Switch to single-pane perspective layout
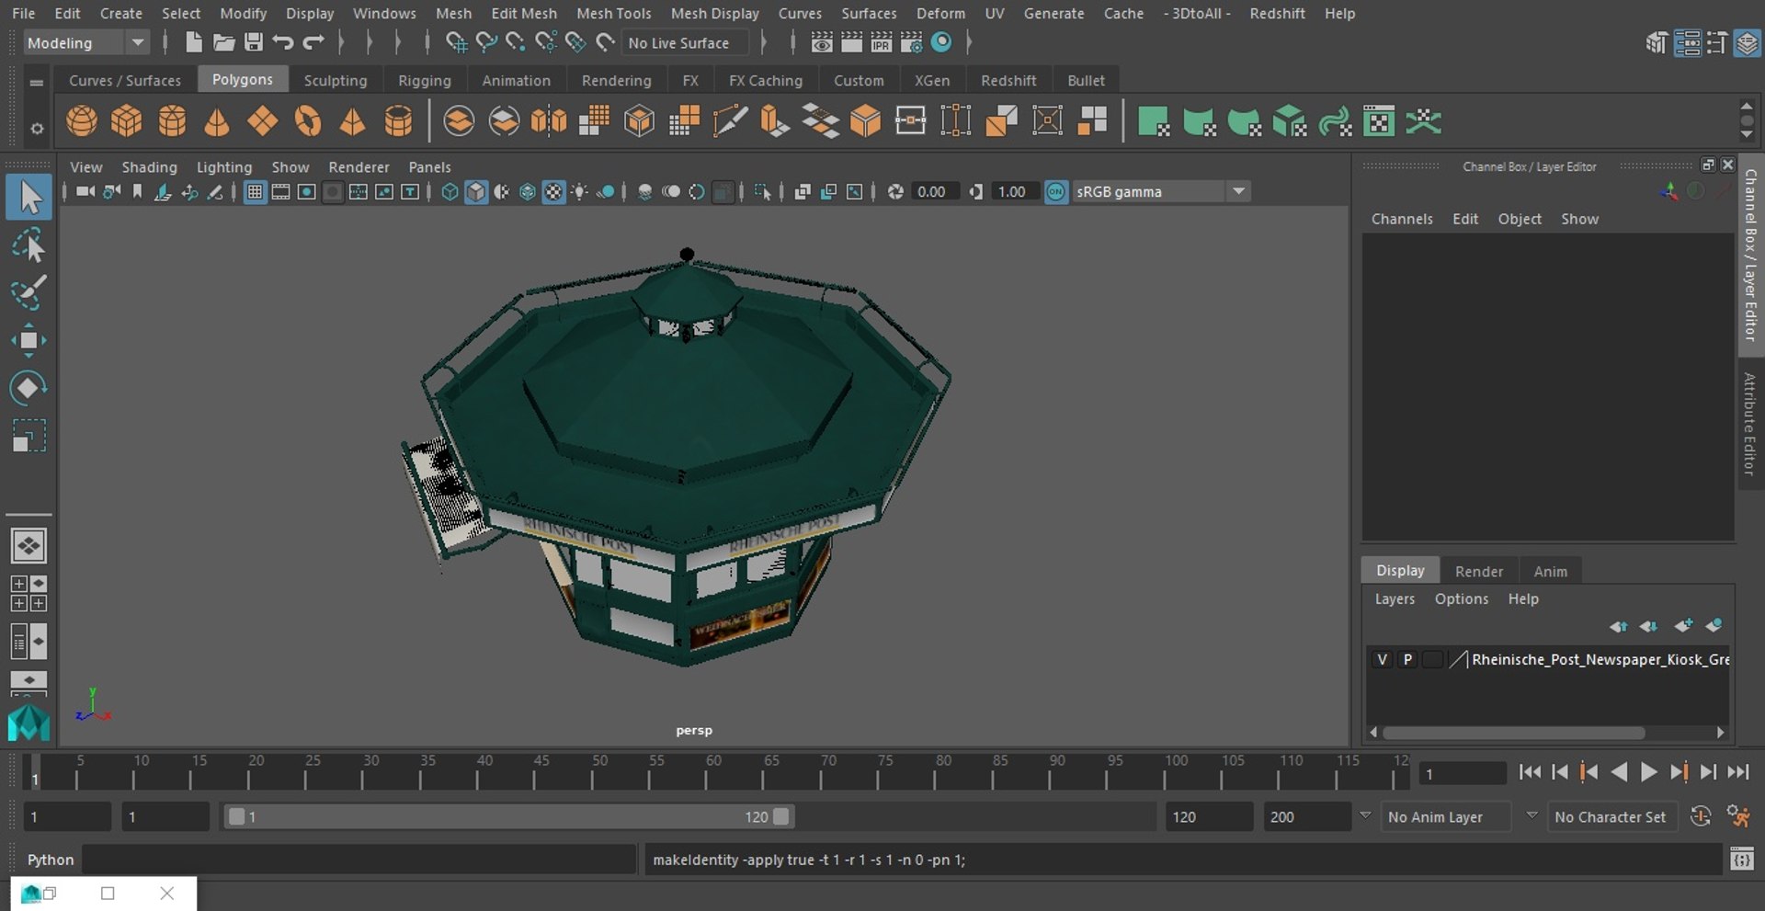 [x=28, y=546]
